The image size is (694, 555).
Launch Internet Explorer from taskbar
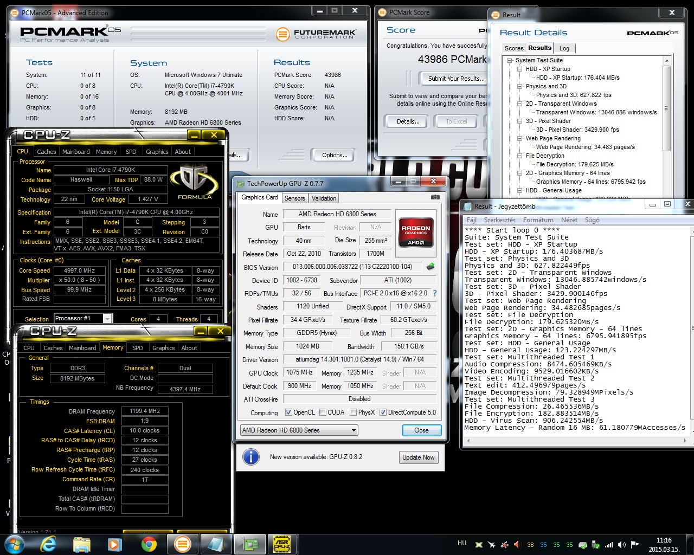point(48,544)
